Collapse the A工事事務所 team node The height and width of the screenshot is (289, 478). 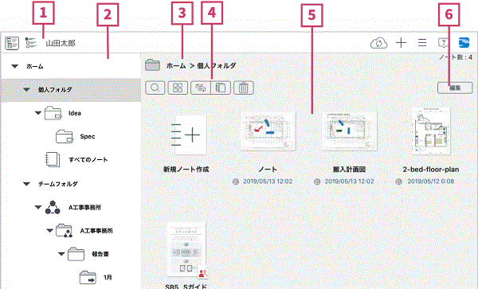(38, 207)
